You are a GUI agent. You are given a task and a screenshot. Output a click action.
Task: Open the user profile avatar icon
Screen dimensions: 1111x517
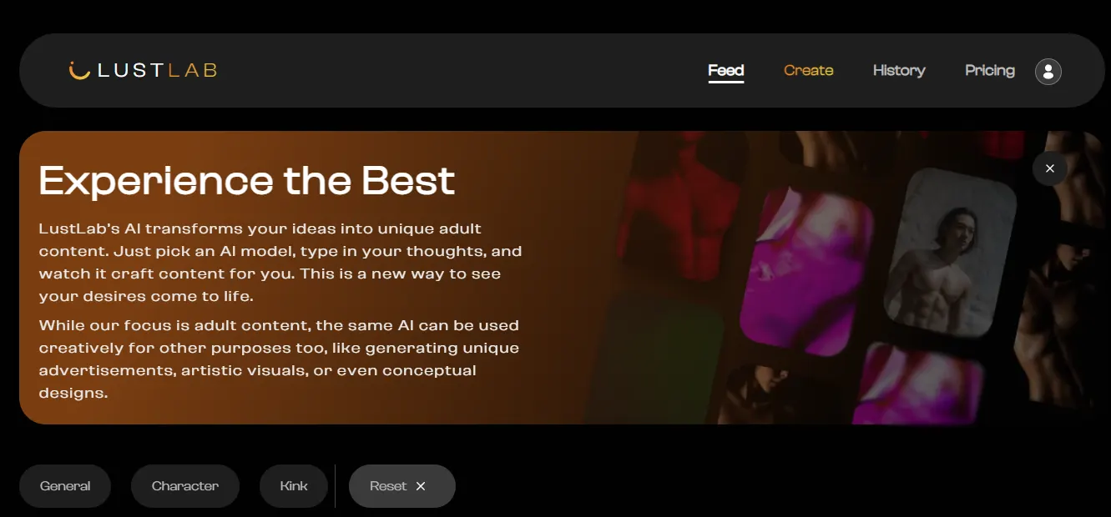1048,71
